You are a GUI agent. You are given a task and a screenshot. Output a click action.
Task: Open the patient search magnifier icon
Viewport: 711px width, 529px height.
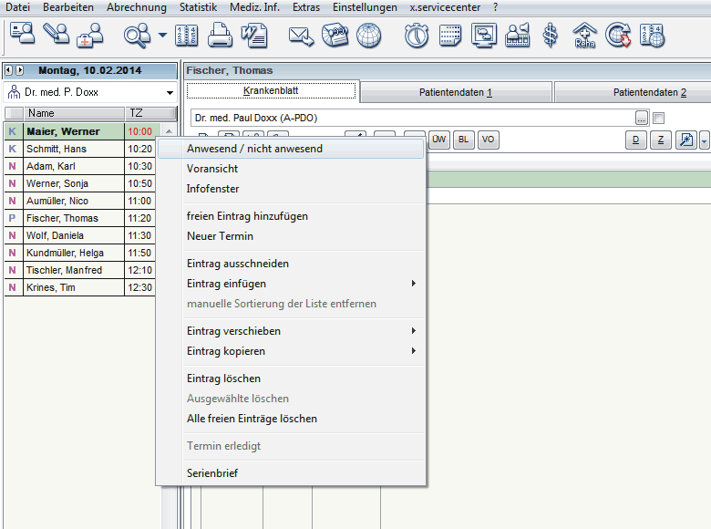pos(138,36)
